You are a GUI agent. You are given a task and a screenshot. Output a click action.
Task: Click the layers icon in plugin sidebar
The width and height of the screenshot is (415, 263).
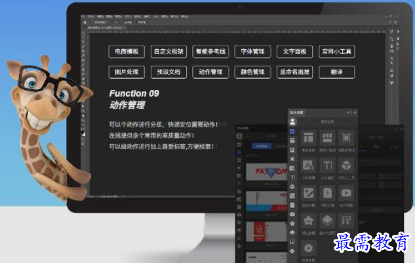coord(292,233)
